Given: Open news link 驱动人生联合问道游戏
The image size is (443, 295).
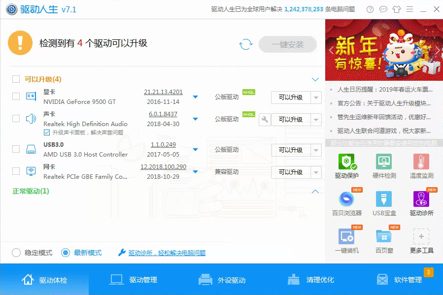Looking at the screenshot, I should [x=384, y=131].
